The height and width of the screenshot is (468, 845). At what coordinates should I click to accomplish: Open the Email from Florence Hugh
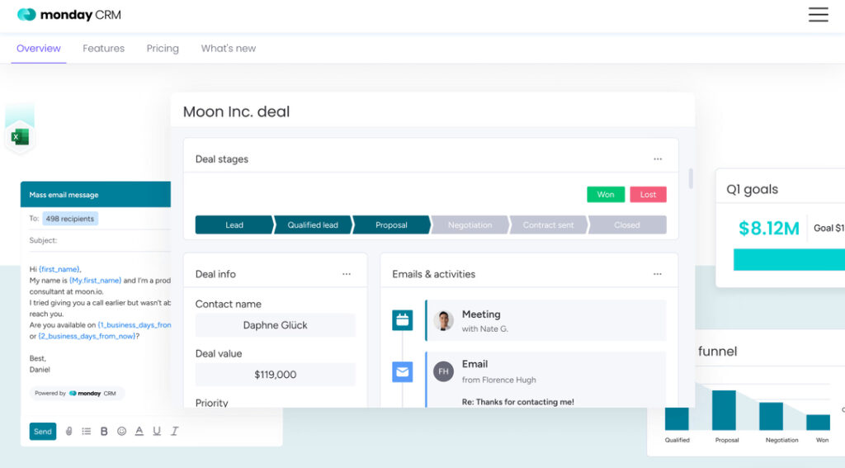[x=546, y=380]
